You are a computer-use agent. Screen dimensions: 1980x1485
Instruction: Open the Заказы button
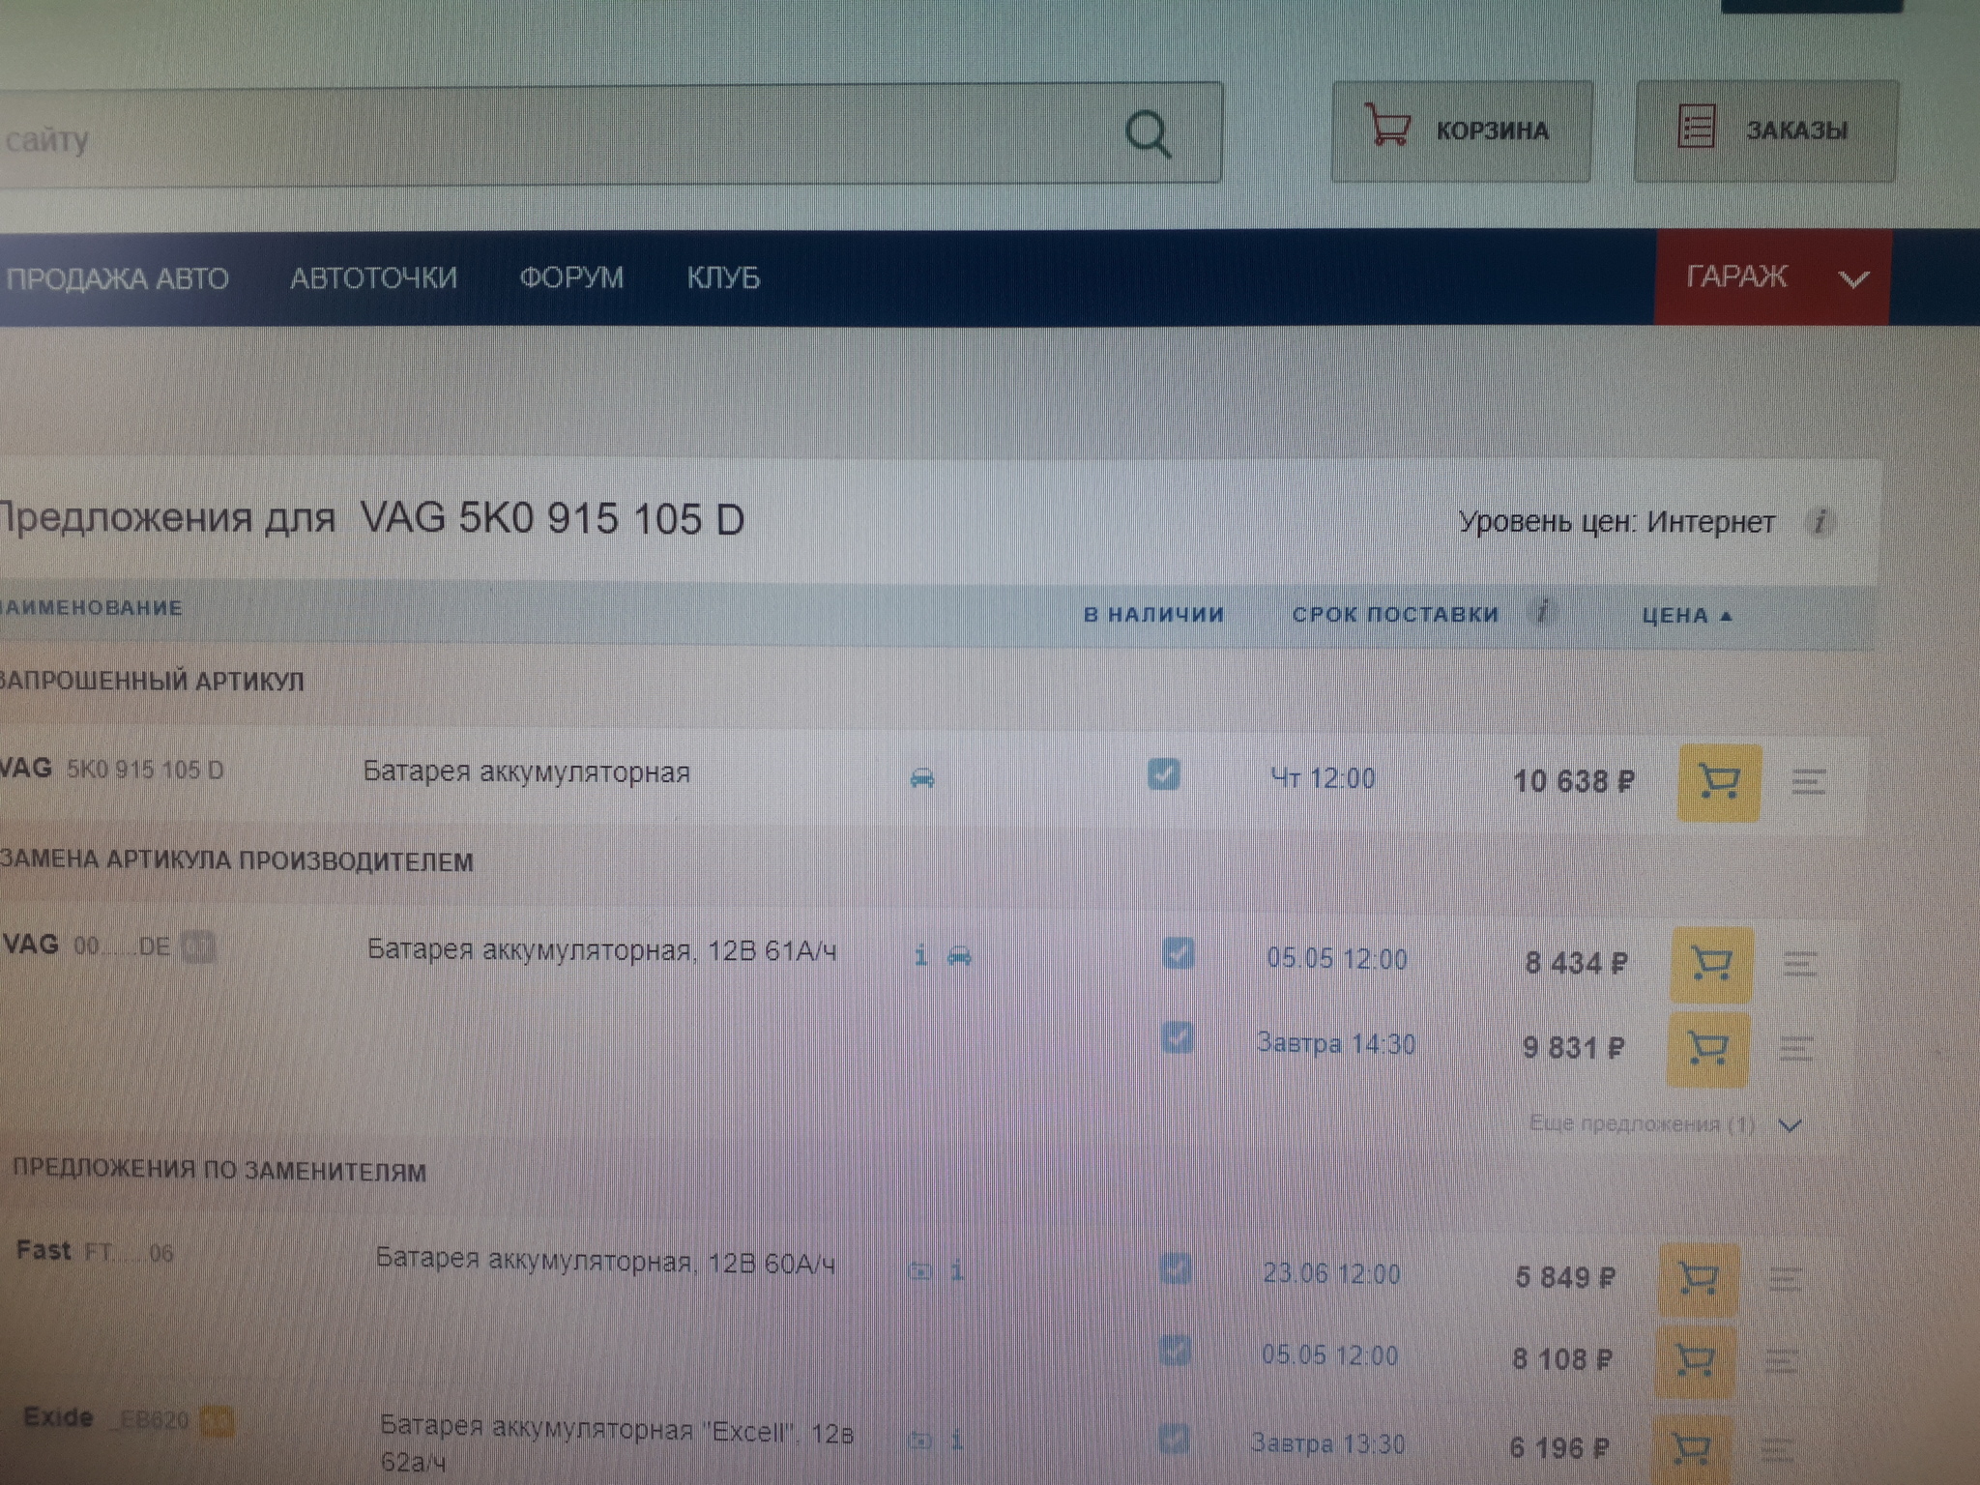click(x=1764, y=131)
